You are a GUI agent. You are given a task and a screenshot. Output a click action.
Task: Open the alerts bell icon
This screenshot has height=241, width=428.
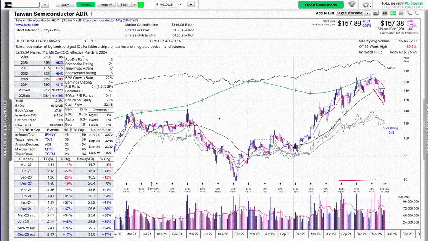352,5
